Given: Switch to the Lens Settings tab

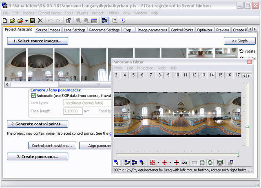Looking at the screenshot, I should (75, 30).
